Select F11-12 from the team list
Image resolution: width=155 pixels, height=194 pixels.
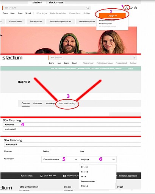85,167
